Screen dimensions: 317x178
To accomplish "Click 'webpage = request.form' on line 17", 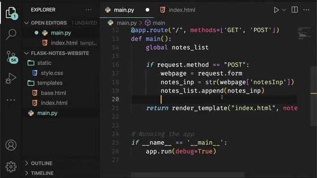I will pyautogui.click(x=202, y=74).
